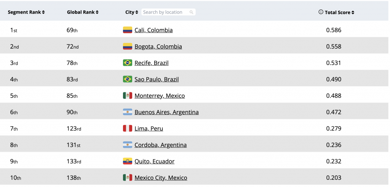Click the Argentina flag beside Buenos Aires
Screen dimensions: 390x187
click(127, 112)
